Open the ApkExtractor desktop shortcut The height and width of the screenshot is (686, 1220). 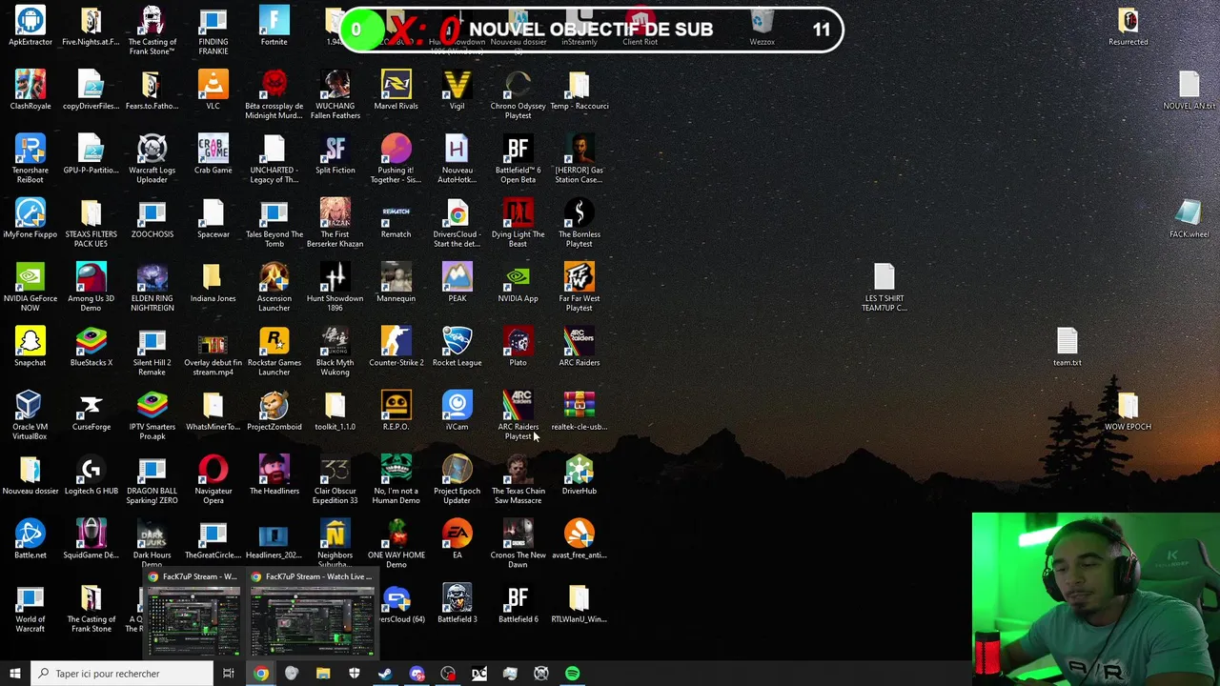pyautogui.click(x=30, y=27)
